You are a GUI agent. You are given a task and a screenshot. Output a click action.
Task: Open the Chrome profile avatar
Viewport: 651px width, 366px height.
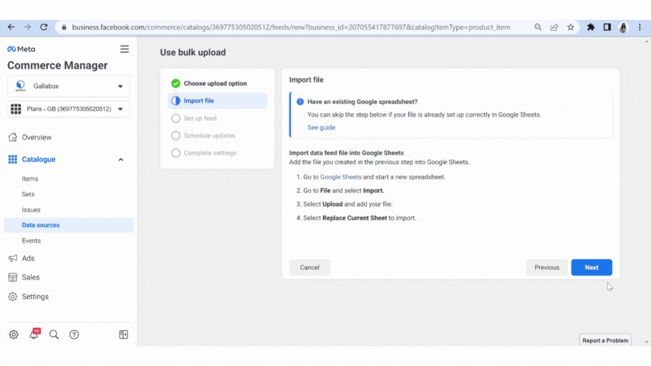coord(623,27)
